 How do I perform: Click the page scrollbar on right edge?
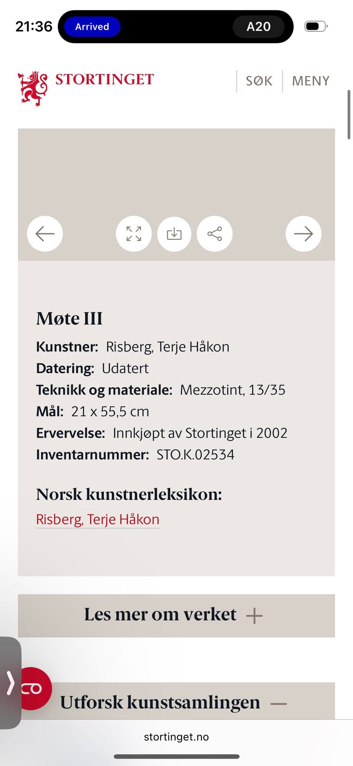(349, 114)
